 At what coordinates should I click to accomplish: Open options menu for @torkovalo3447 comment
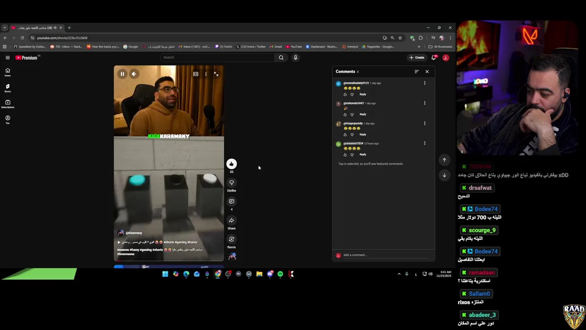click(x=424, y=103)
